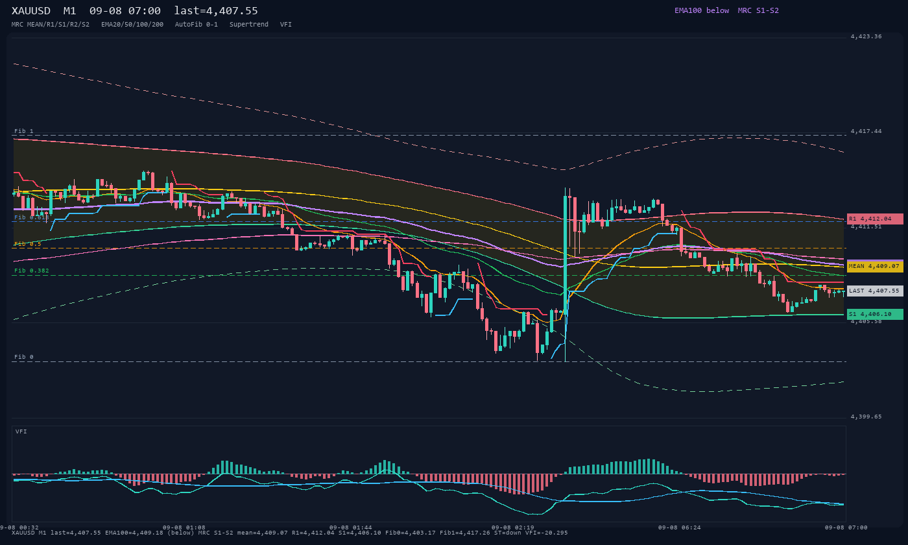This screenshot has height=545, width=908.
Task: Click the MRC MEAN/R1/S1/R2/S2 indicator label
Action: coord(51,25)
